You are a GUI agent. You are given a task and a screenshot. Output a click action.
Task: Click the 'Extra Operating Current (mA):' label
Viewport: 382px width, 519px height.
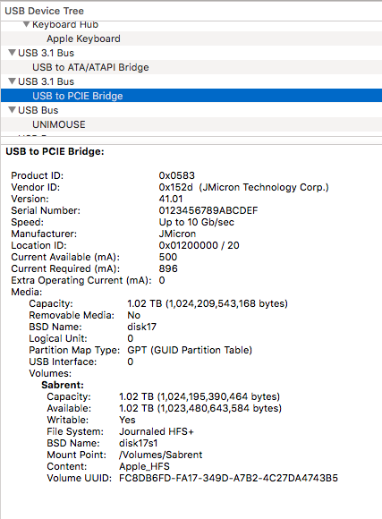81,280
